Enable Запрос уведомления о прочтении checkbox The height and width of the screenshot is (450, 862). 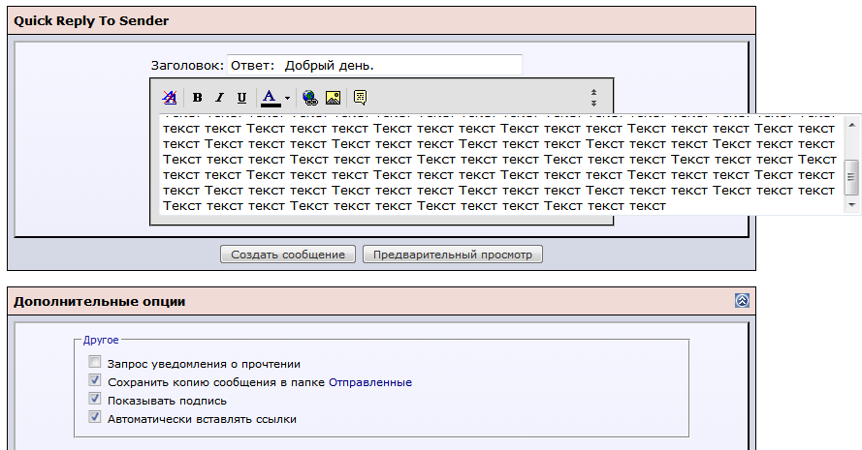pos(95,362)
